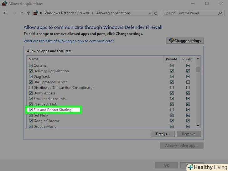Select DIAL protocol server row text

[x=50, y=82]
